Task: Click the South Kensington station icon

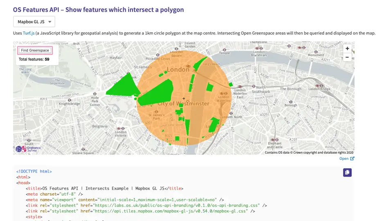Action: pyautogui.click(x=29, y=141)
